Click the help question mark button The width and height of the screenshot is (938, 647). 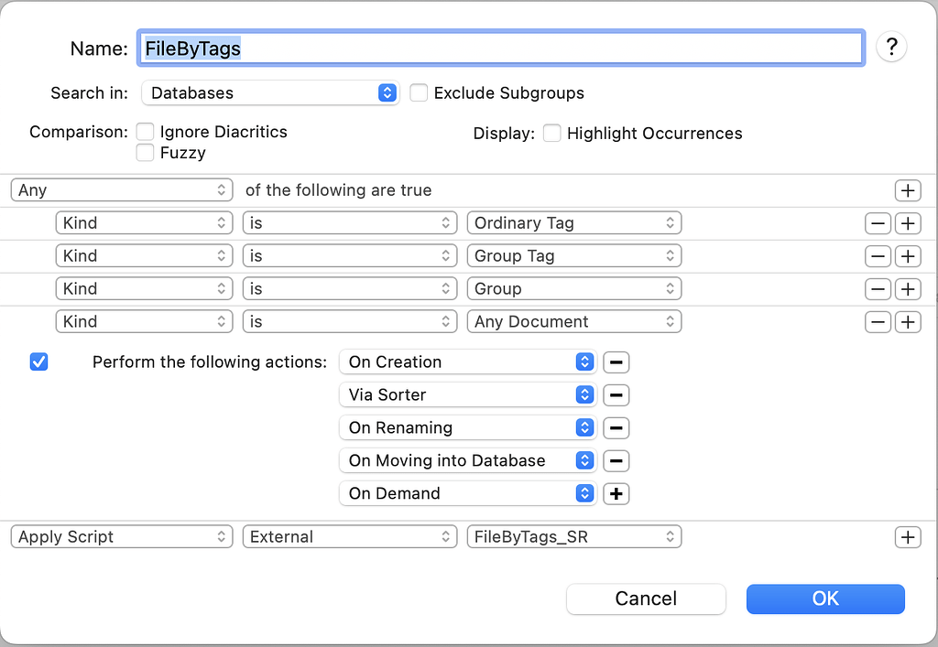click(891, 47)
